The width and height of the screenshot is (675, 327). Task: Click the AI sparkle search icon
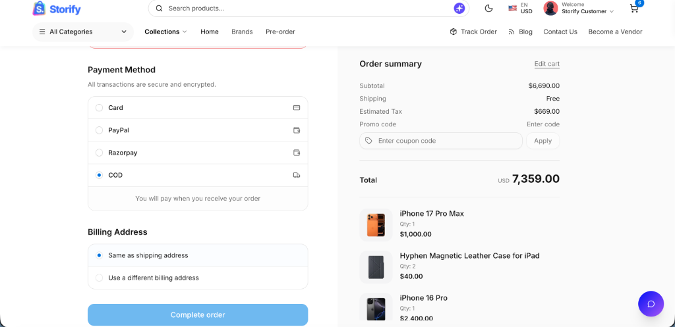pyautogui.click(x=459, y=8)
